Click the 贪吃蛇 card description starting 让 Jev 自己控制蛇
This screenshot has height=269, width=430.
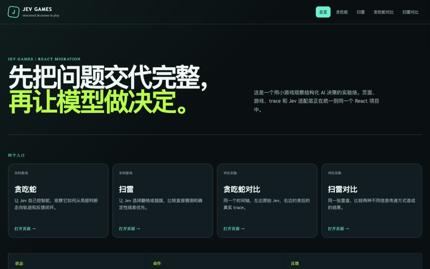tap(56, 204)
